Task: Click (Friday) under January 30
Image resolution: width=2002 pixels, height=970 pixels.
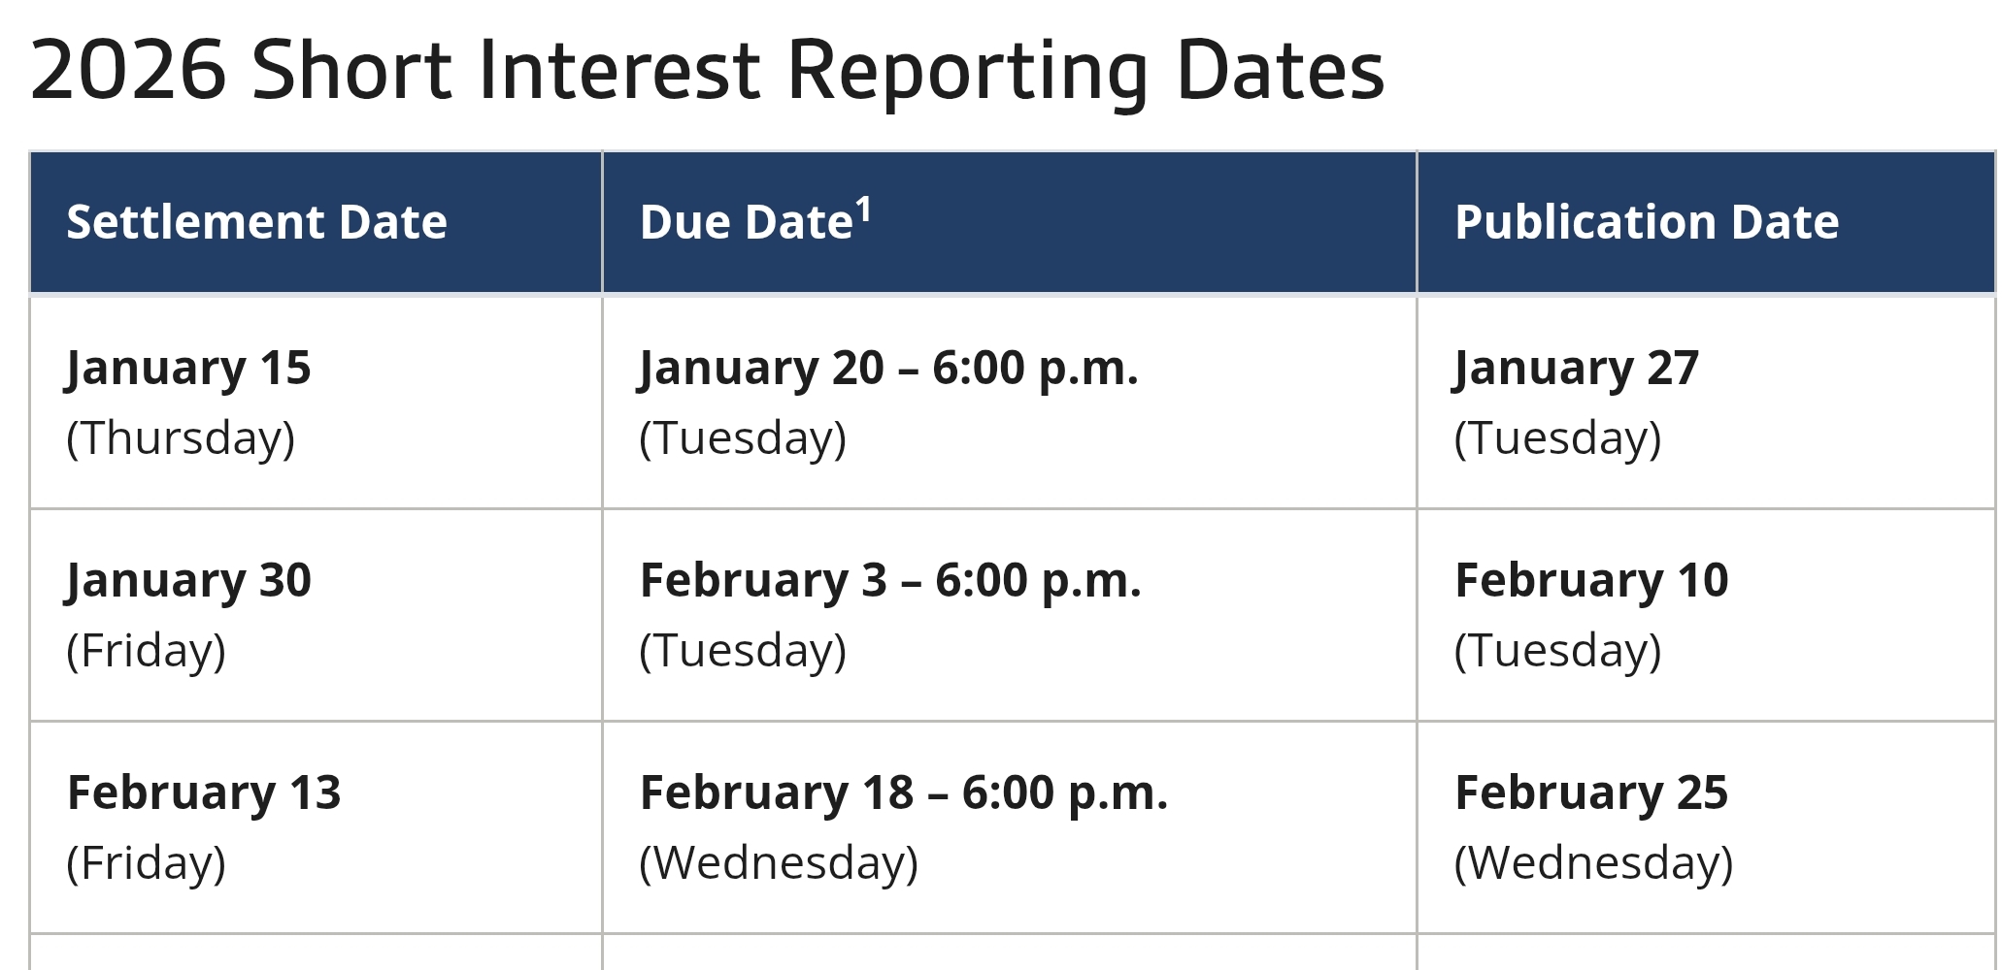Action: pyautogui.click(x=146, y=650)
